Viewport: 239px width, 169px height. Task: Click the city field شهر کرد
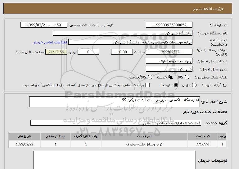pyautogui.click(x=169, y=69)
